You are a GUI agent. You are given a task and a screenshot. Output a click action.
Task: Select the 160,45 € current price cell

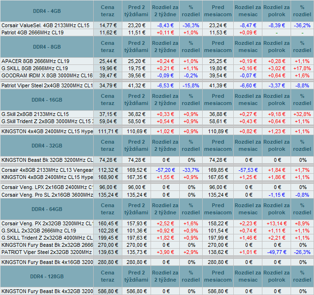pyautogui.click(x=108, y=223)
